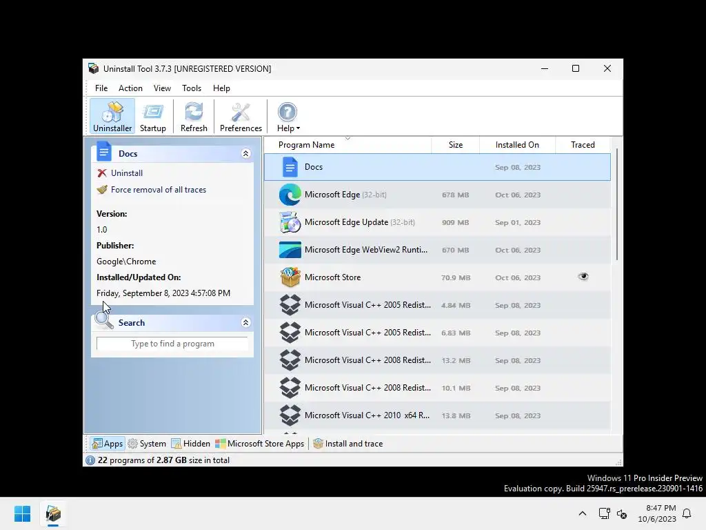Open the taskbar clock and date

[x=657, y=513]
